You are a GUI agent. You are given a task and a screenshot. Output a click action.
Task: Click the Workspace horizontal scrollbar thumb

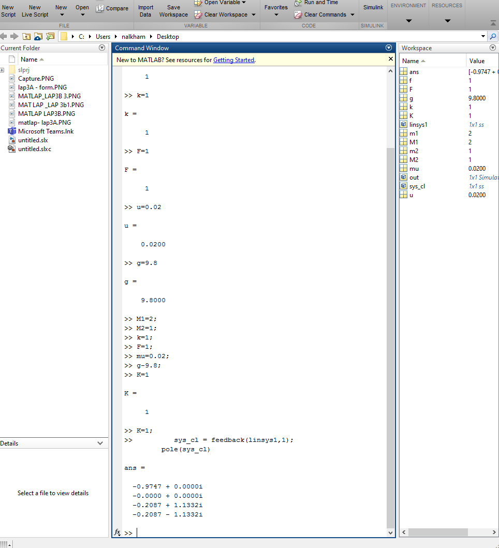coord(438,532)
